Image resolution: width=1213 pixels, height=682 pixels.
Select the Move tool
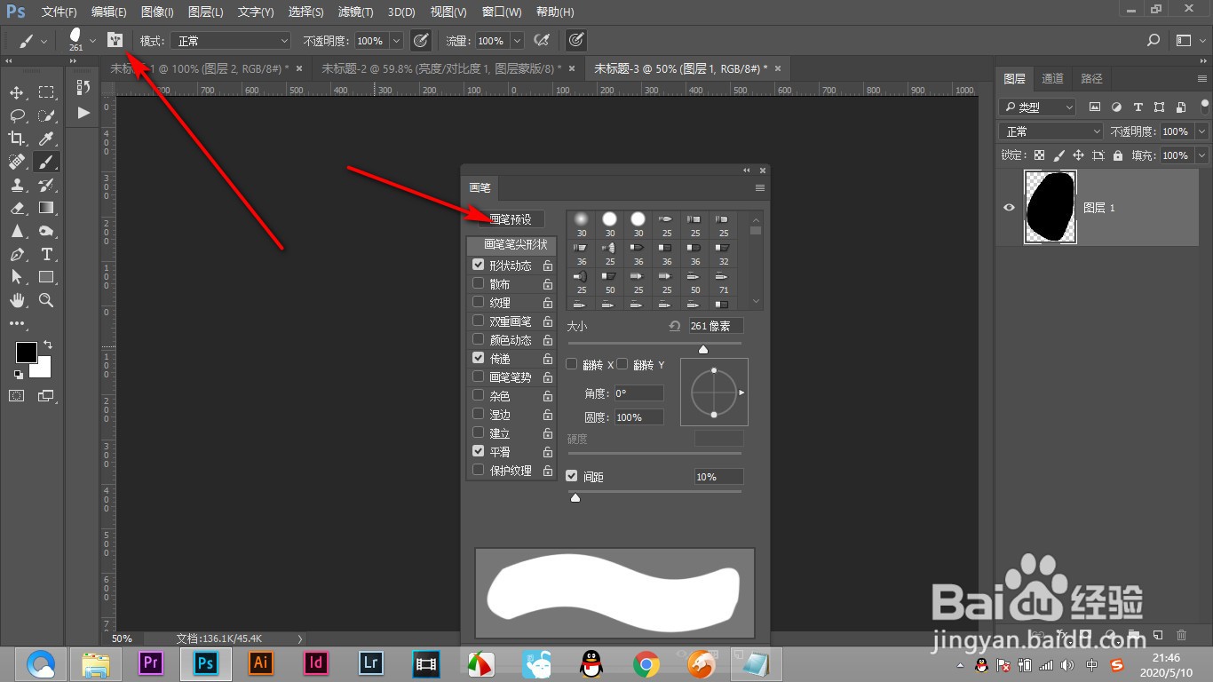pyautogui.click(x=17, y=92)
